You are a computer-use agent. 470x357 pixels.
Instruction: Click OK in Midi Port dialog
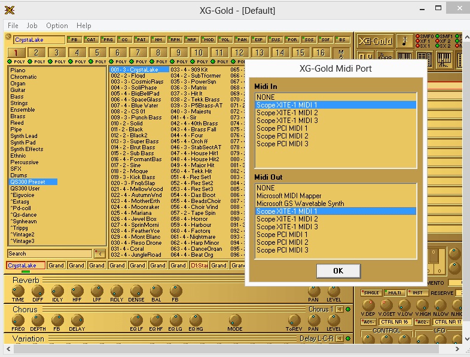click(338, 271)
